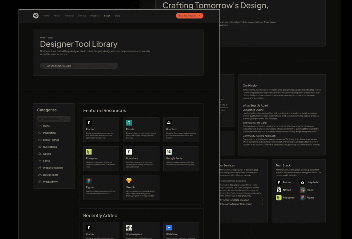Click the Squarespace icon under Recently Added
This screenshot has height=239, width=352.
[x=129, y=228]
